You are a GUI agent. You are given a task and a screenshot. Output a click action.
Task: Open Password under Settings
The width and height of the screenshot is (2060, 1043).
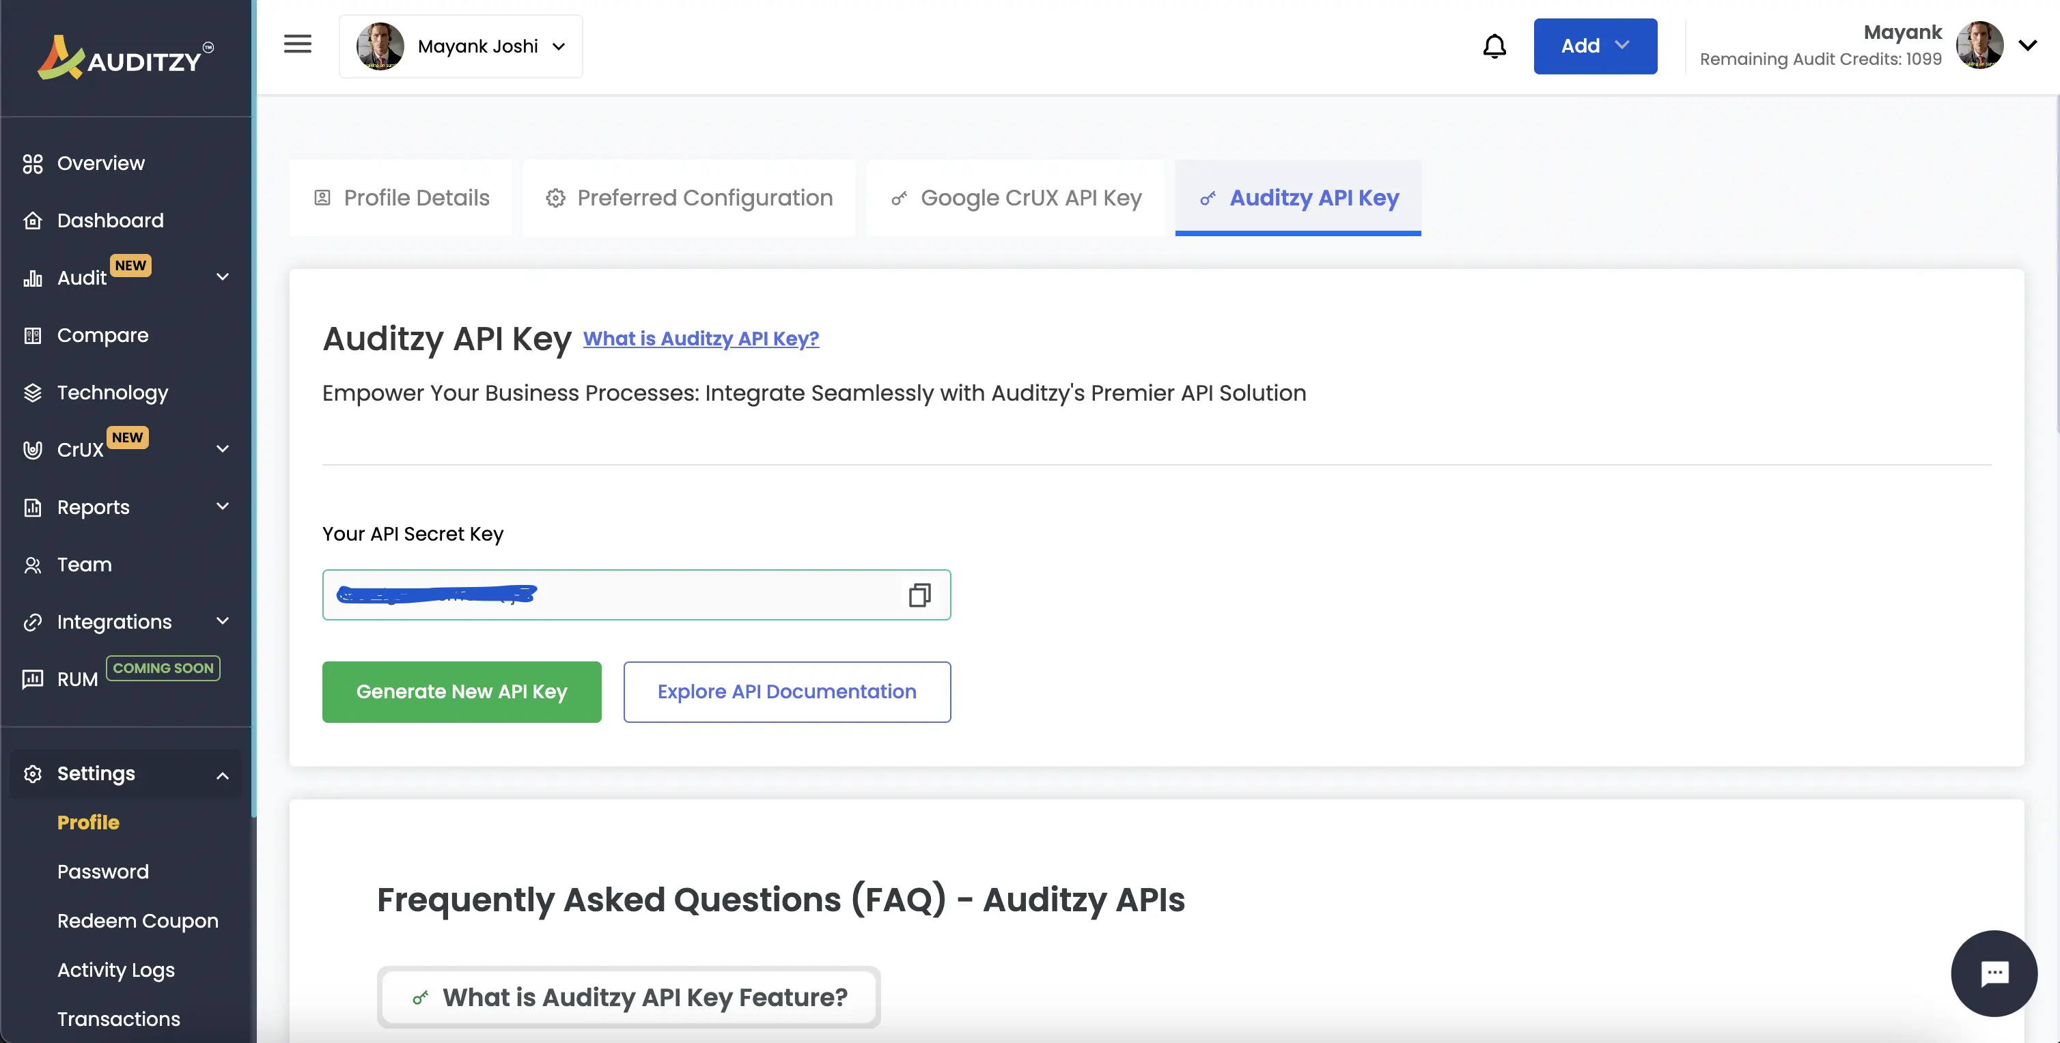[x=103, y=872]
